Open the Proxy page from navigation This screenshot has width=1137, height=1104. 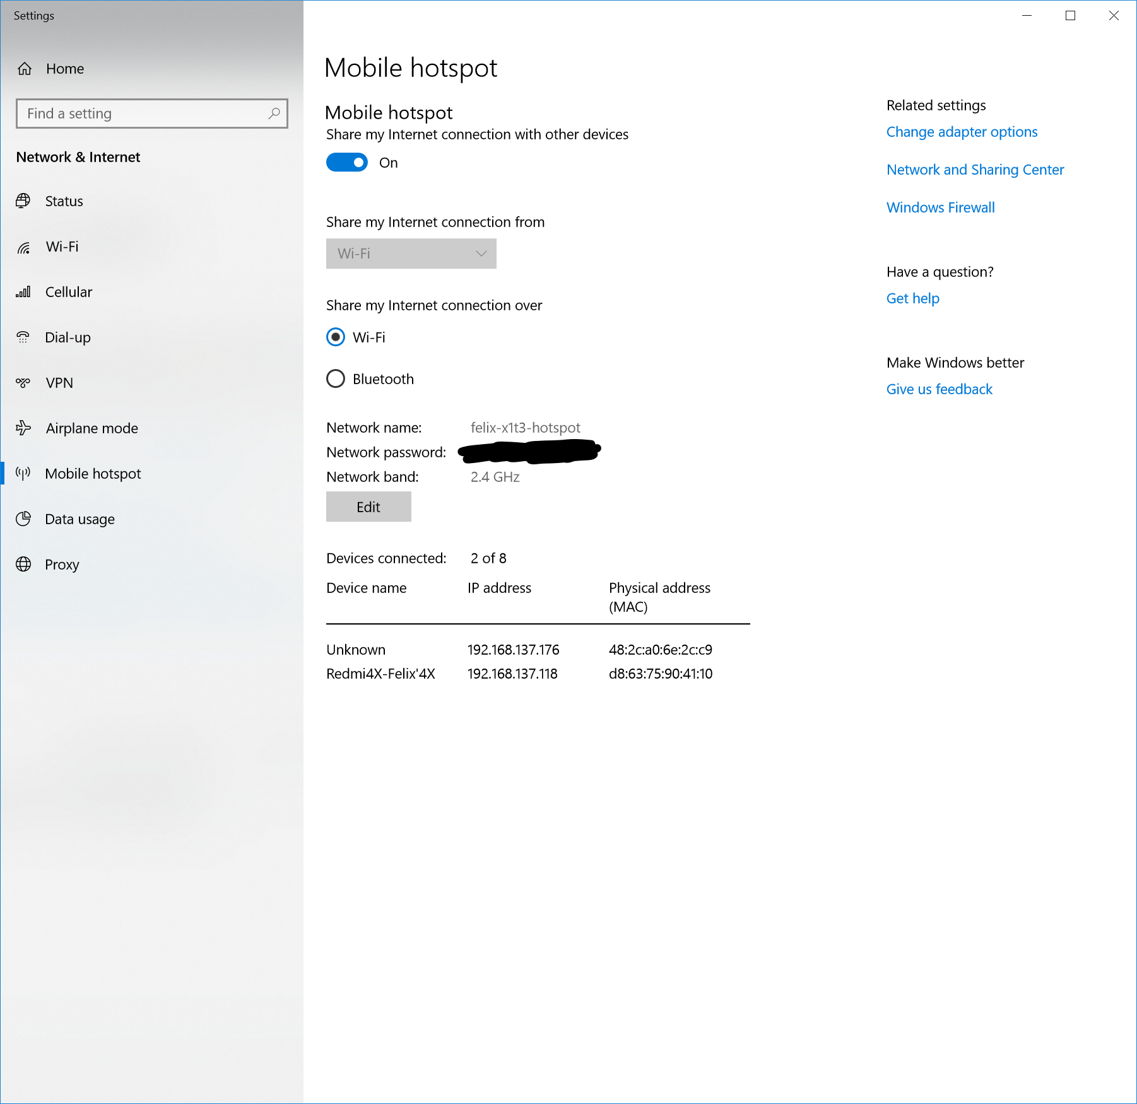62,564
